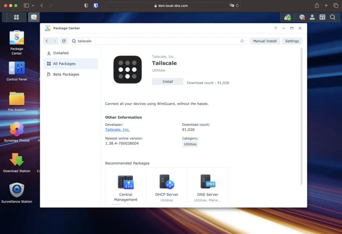Go back in Package Center
Viewport: 342px width, 234px height.
[x=47, y=41]
